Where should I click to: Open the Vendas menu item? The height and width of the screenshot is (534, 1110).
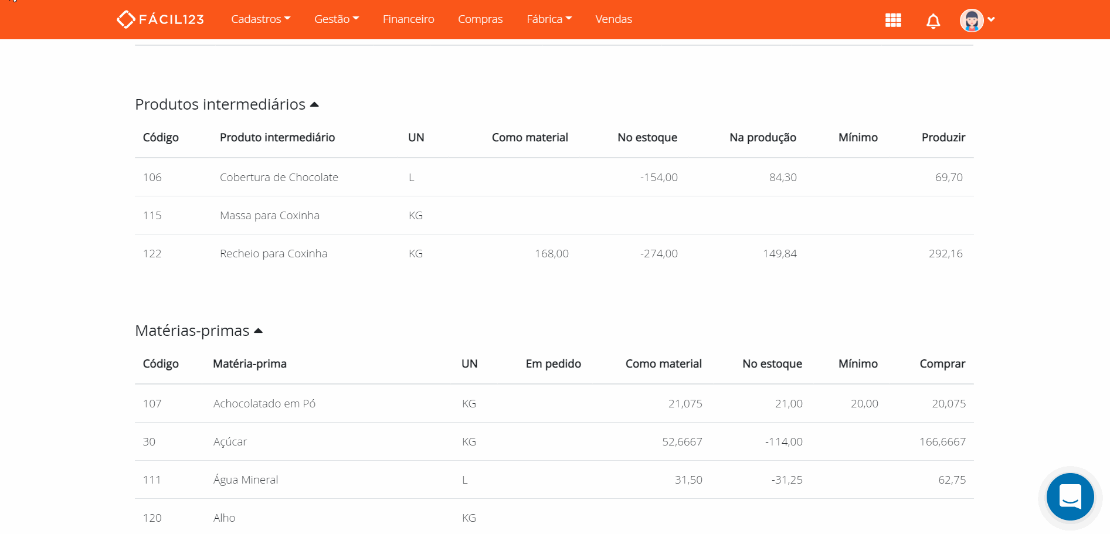click(613, 19)
